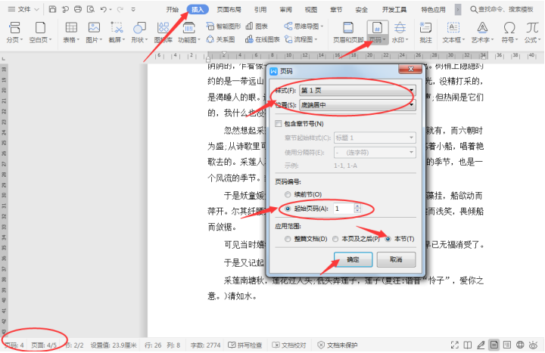Select the 形状 shapes tool
The image size is (545, 353).
pyautogui.click(x=139, y=28)
